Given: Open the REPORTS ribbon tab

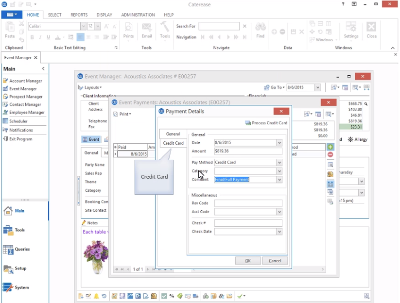Looking at the screenshot, I should pos(79,15).
